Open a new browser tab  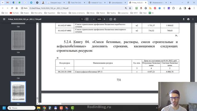pos(171,2)
